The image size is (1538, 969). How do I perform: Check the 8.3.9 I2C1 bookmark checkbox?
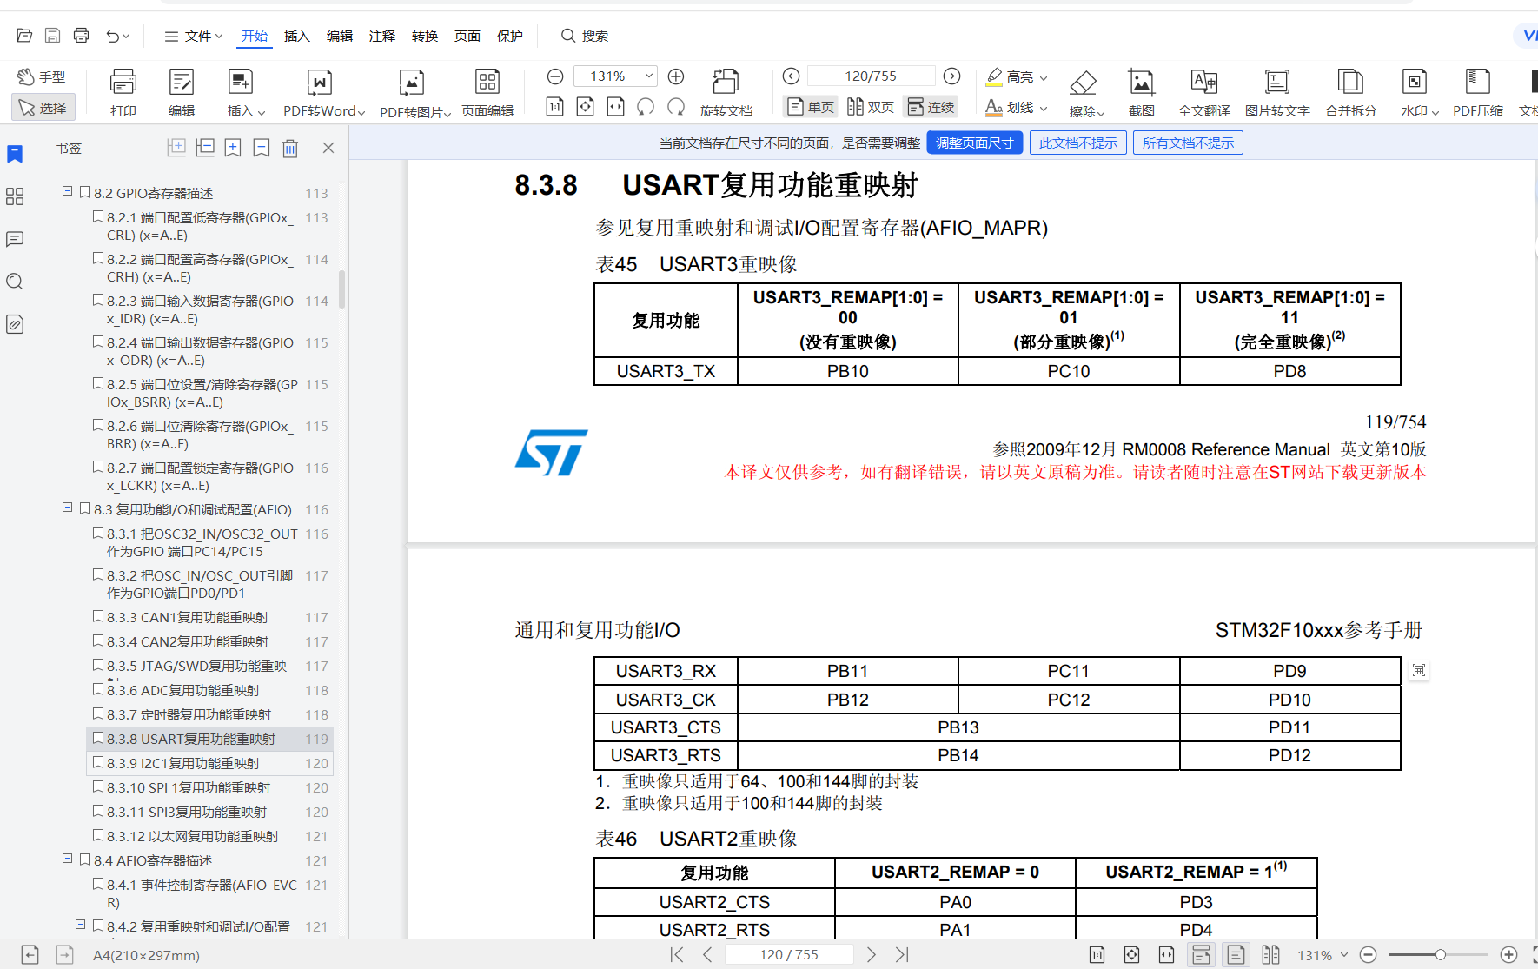pyautogui.click(x=98, y=762)
